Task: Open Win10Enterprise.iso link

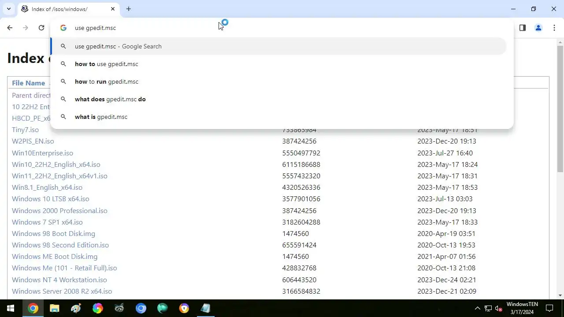Action: (42, 153)
